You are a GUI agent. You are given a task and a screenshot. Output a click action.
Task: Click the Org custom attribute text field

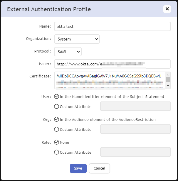click(135, 129)
